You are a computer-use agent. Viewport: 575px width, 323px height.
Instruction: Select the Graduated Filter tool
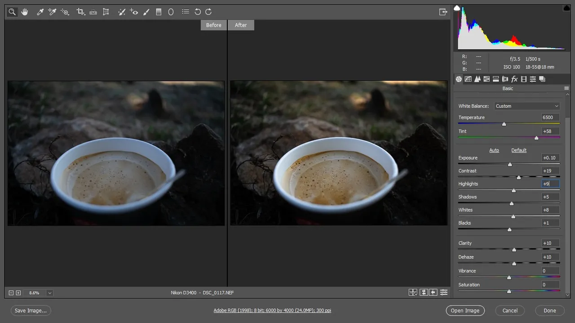[159, 12]
